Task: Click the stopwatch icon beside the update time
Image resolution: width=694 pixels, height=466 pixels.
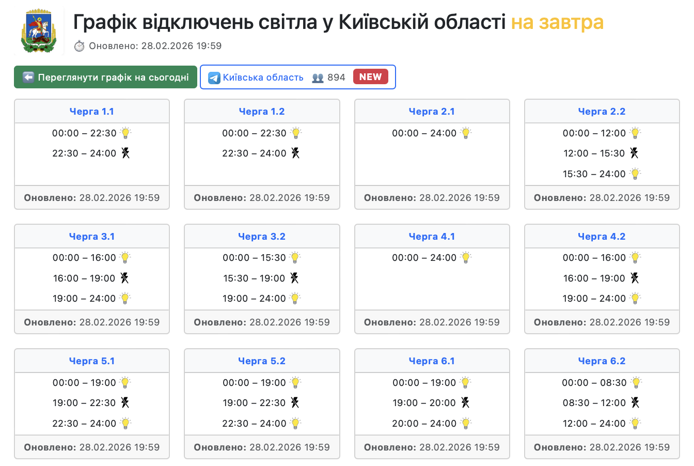Action: click(79, 46)
